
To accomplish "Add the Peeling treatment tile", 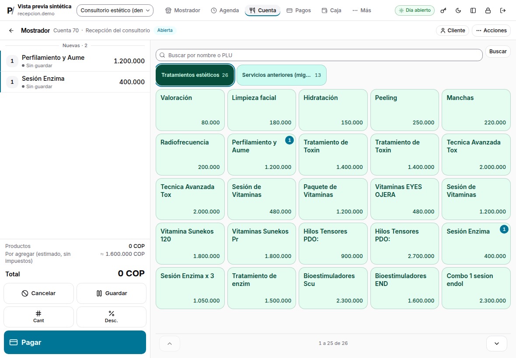I will (x=405, y=110).
